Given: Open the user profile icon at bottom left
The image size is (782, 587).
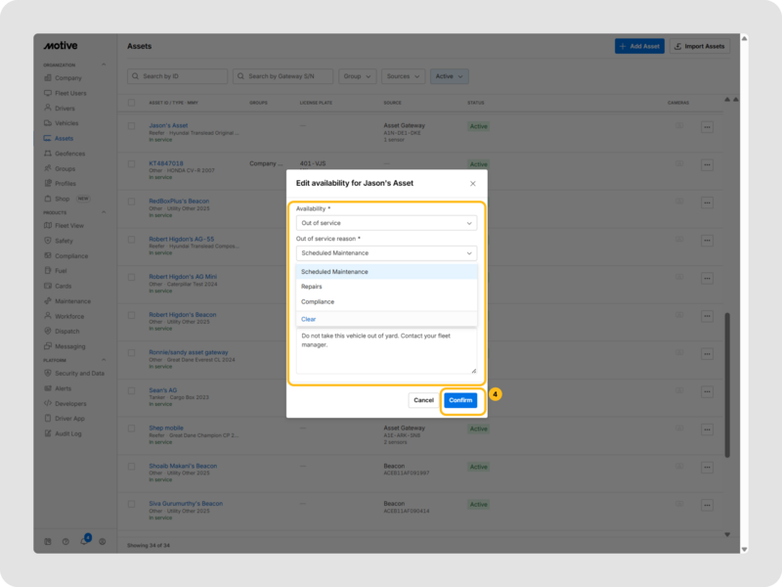Looking at the screenshot, I should (103, 541).
